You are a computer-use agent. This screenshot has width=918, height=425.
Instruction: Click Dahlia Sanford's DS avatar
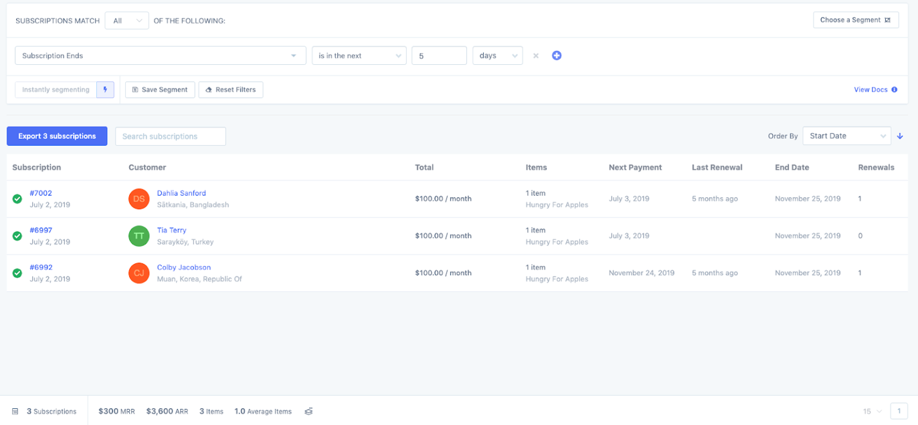point(139,198)
